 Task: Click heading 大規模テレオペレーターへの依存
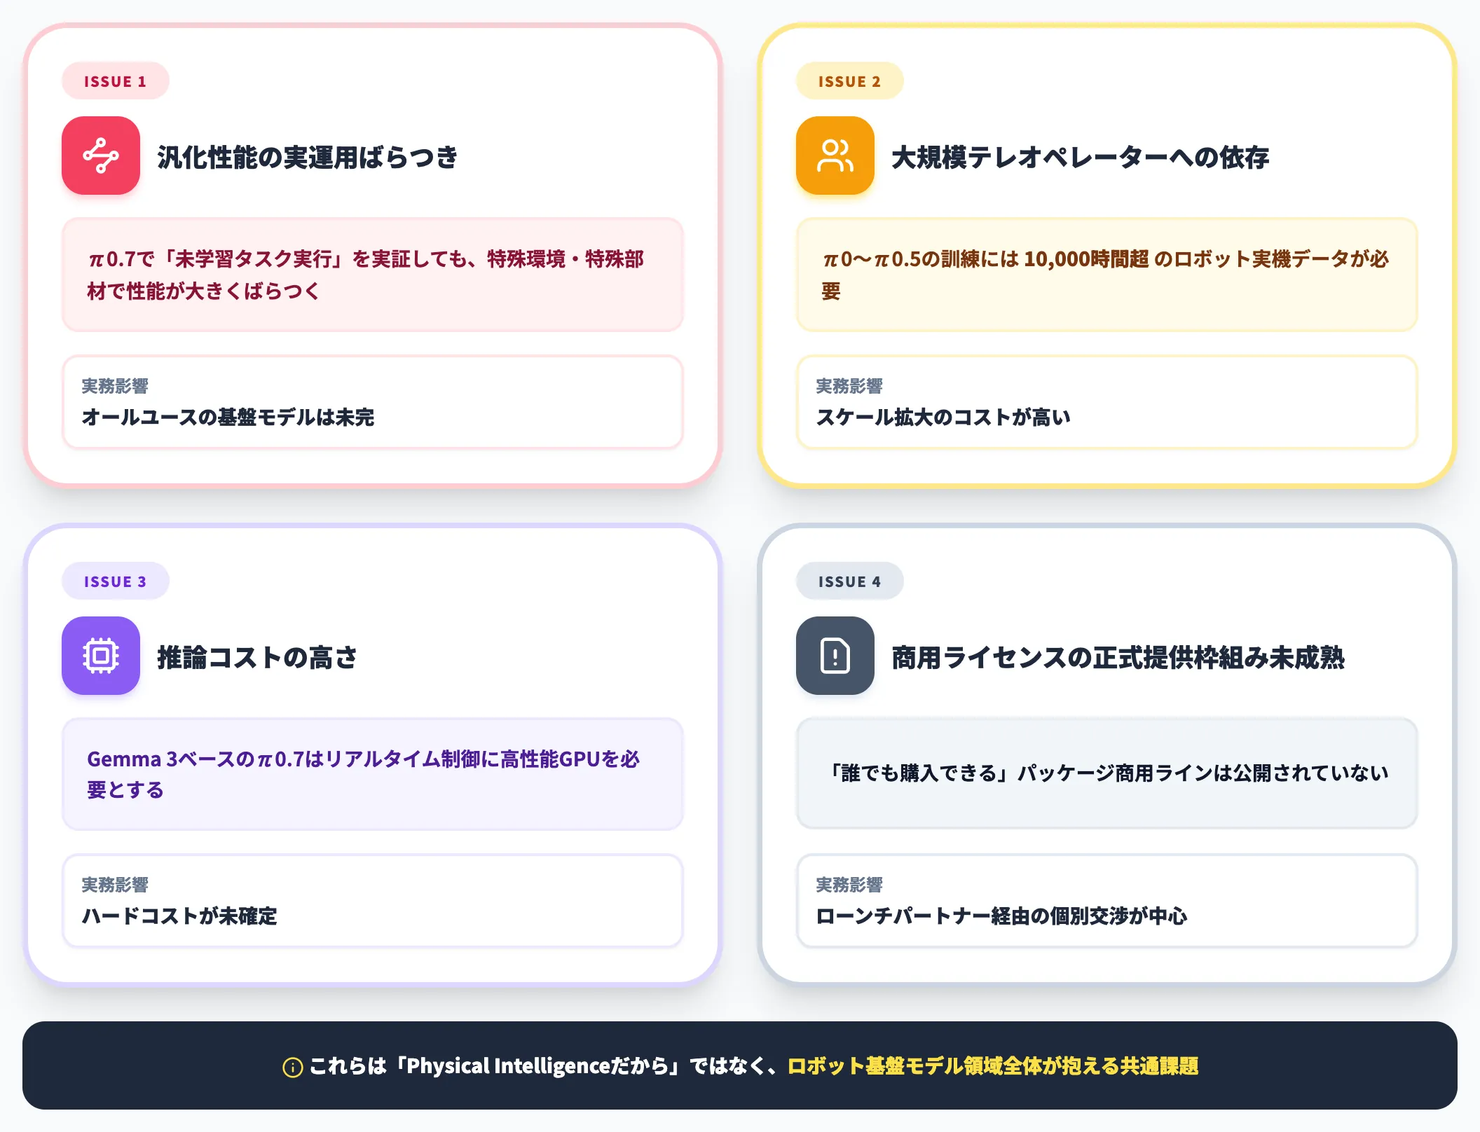tap(1080, 157)
